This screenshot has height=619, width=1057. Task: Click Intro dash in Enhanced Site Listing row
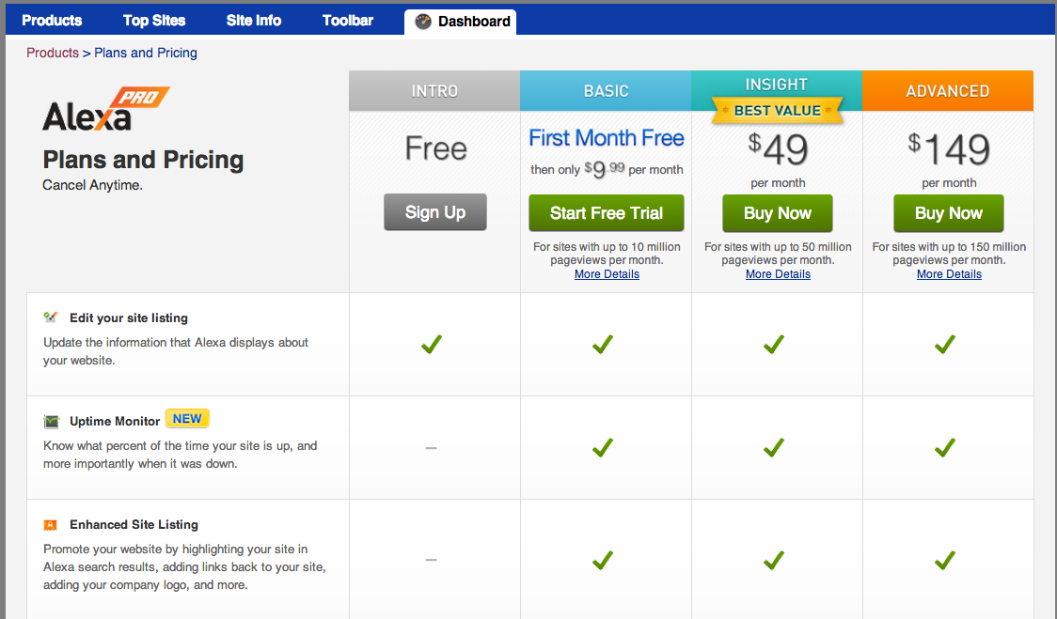pyautogui.click(x=432, y=560)
